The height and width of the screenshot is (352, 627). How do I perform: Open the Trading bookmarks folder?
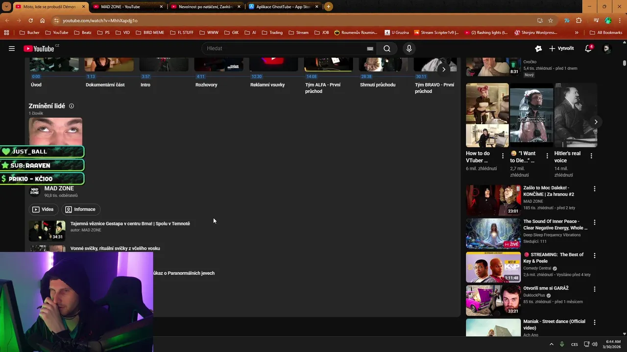272,33
